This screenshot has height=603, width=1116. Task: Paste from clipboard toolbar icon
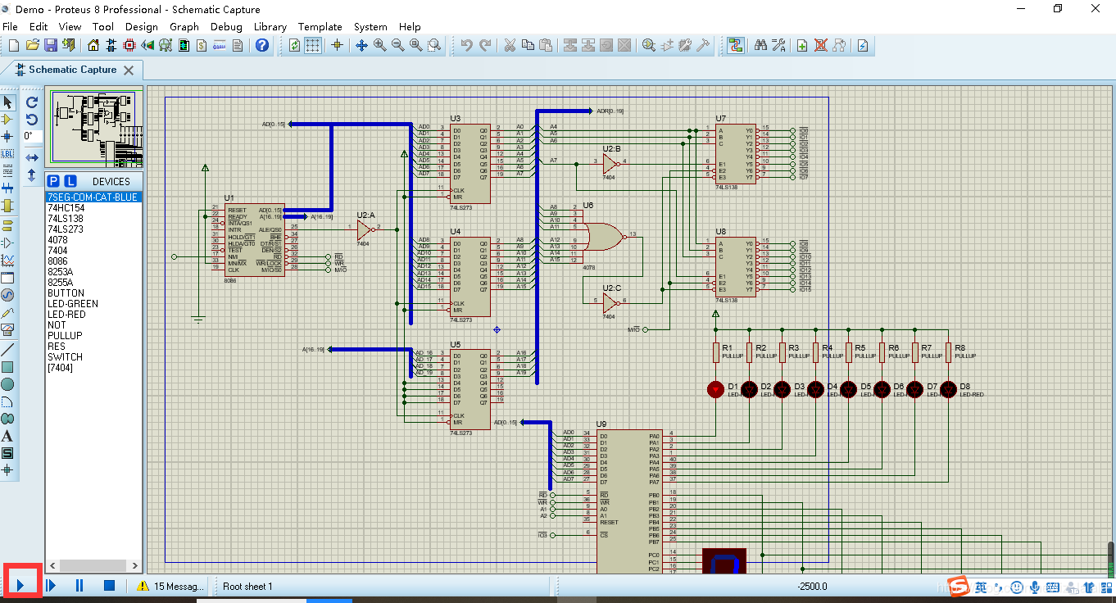click(x=546, y=45)
